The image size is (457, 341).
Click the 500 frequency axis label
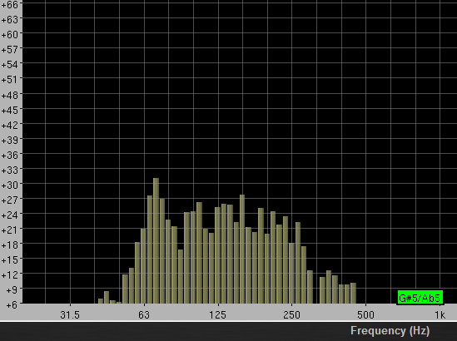coord(365,314)
